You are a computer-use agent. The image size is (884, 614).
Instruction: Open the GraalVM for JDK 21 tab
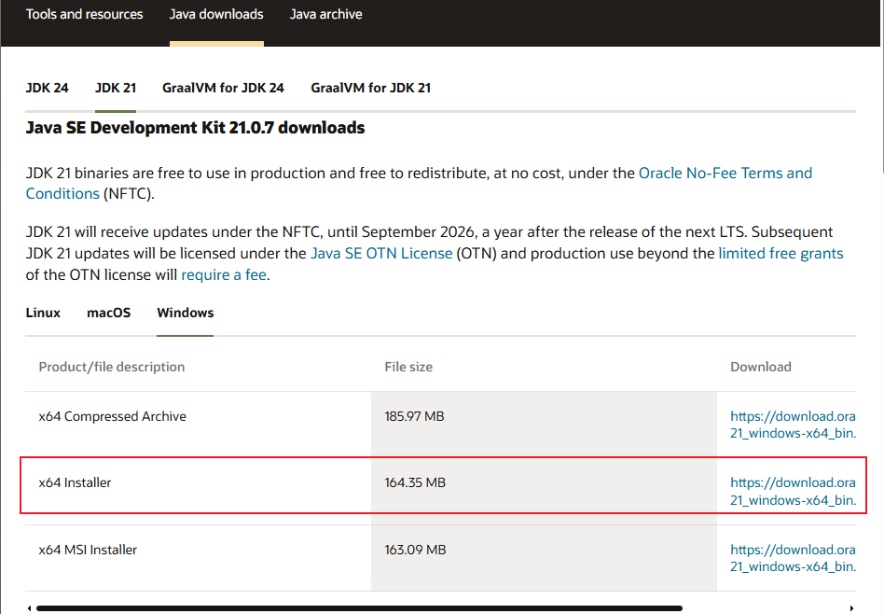pos(371,88)
